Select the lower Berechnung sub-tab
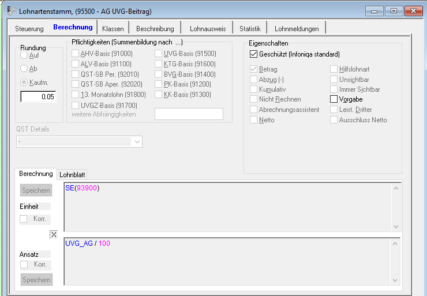The width and height of the screenshot is (427, 296). [x=36, y=174]
